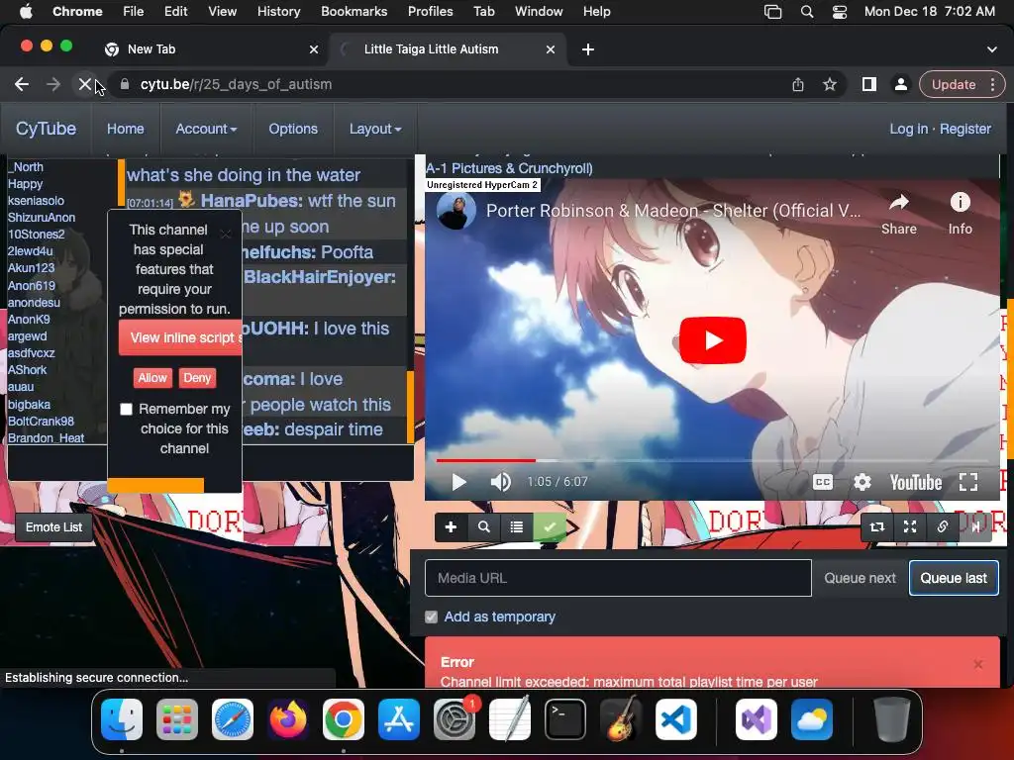Image resolution: width=1014 pixels, height=760 pixels.
Task: Toggle closed captions CC button
Action: [822, 482]
